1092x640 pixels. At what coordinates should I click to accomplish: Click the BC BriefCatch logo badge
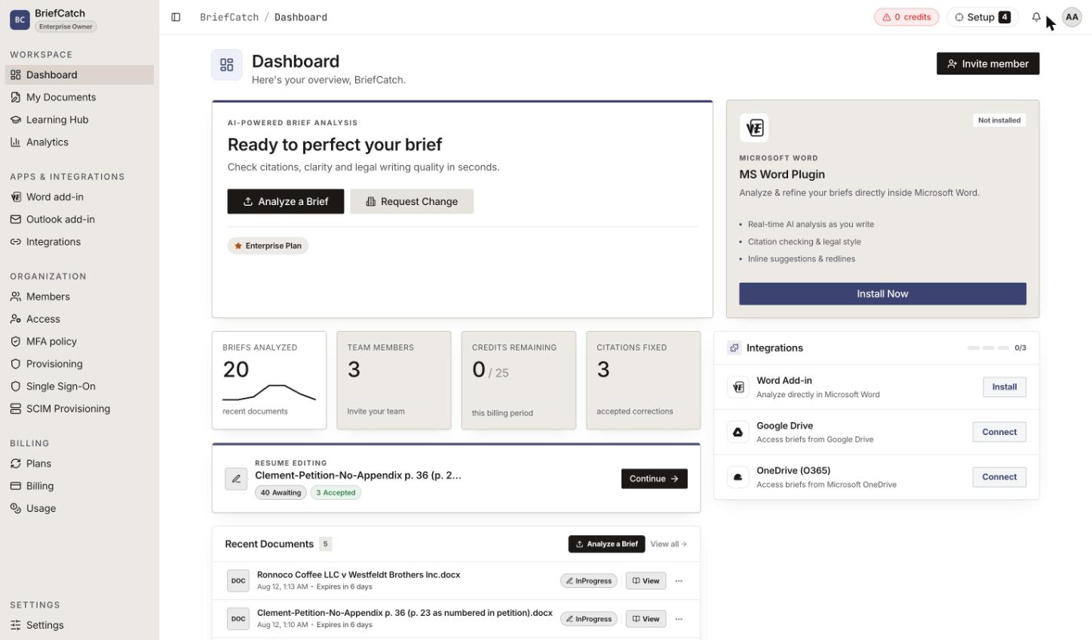click(x=20, y=20)
